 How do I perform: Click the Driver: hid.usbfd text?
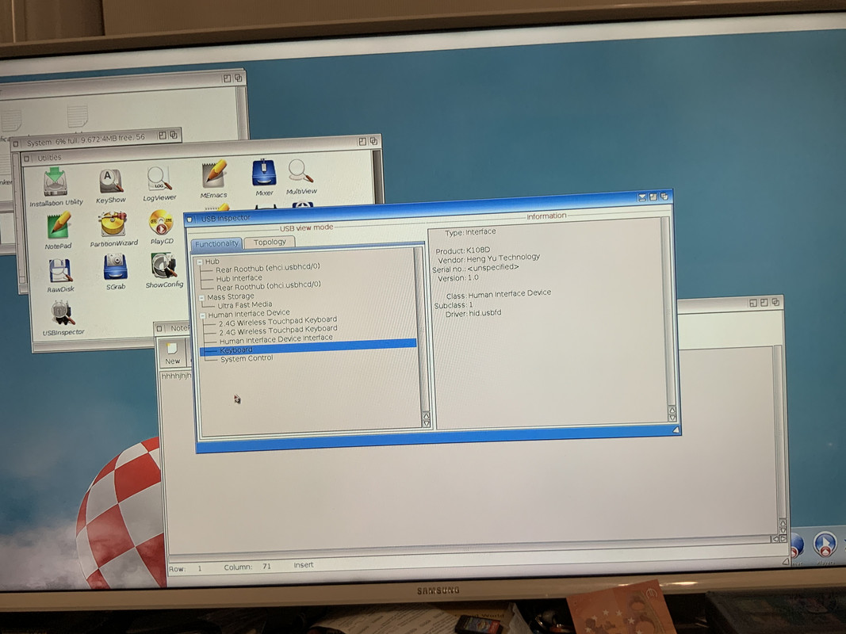point(473,313)
